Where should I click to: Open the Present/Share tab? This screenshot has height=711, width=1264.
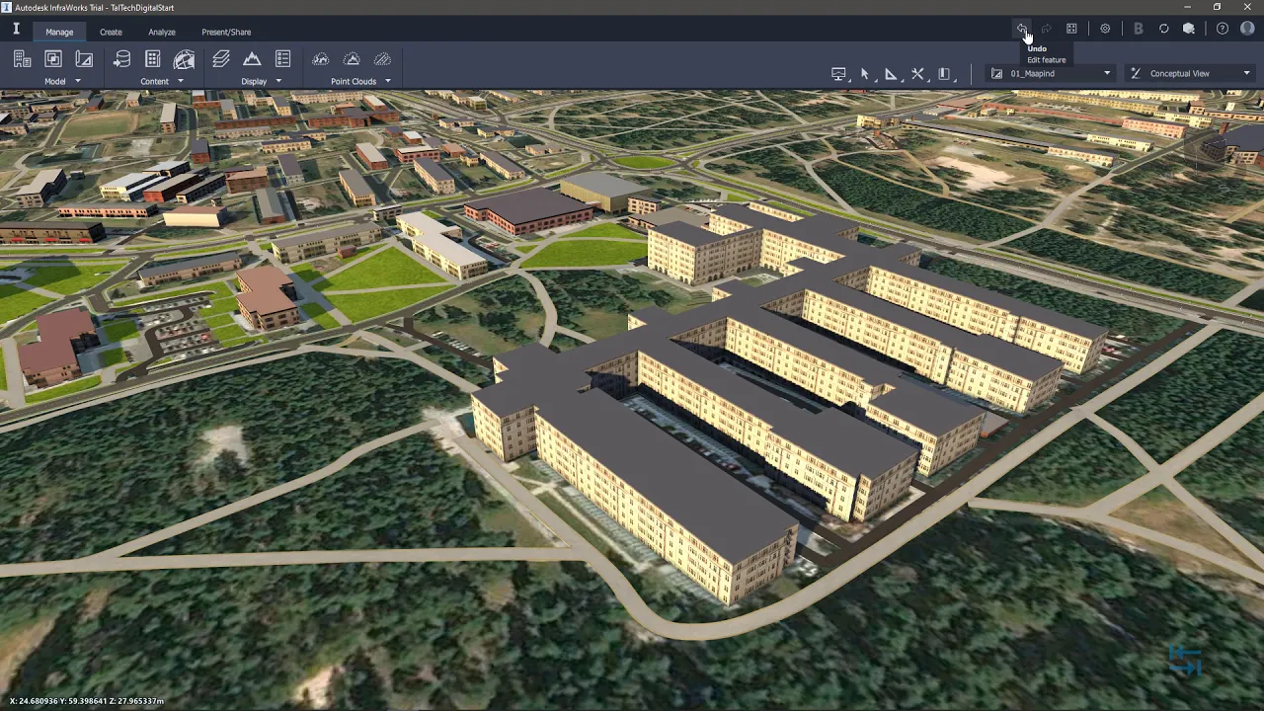click(x=226, y=32)
